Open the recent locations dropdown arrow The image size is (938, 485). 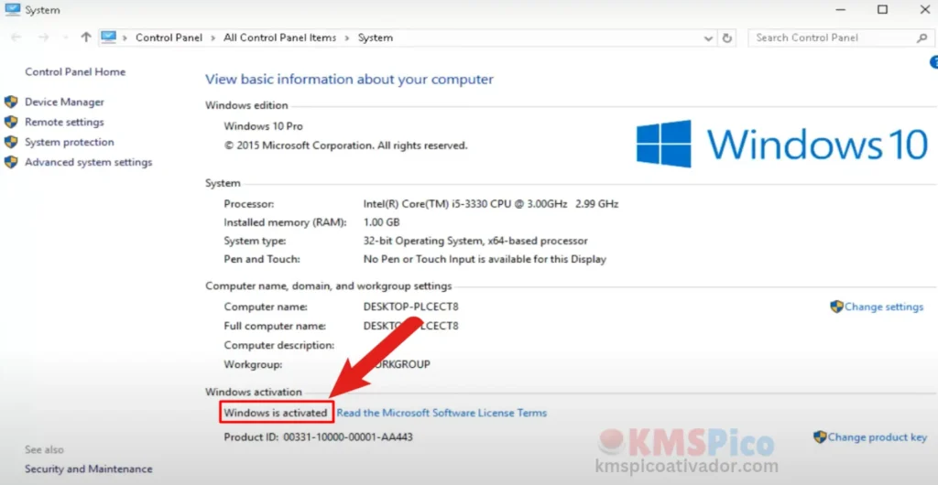point(65,38)
